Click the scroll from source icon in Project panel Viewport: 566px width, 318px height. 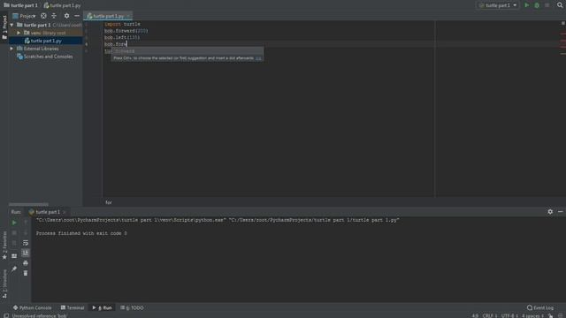point(43,16)
